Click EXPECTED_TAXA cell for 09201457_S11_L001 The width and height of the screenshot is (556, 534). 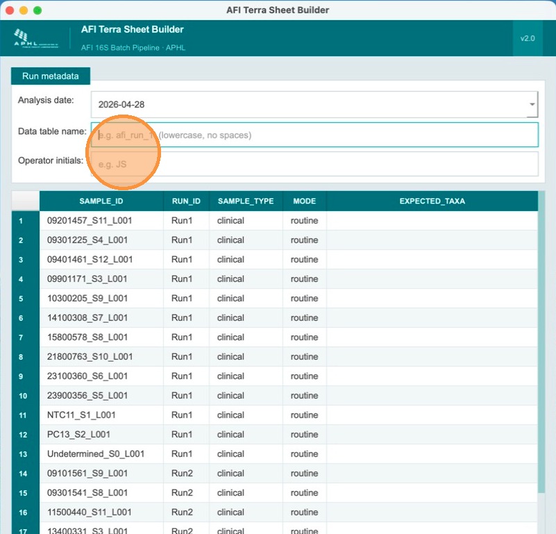click(x=432, y=221)
